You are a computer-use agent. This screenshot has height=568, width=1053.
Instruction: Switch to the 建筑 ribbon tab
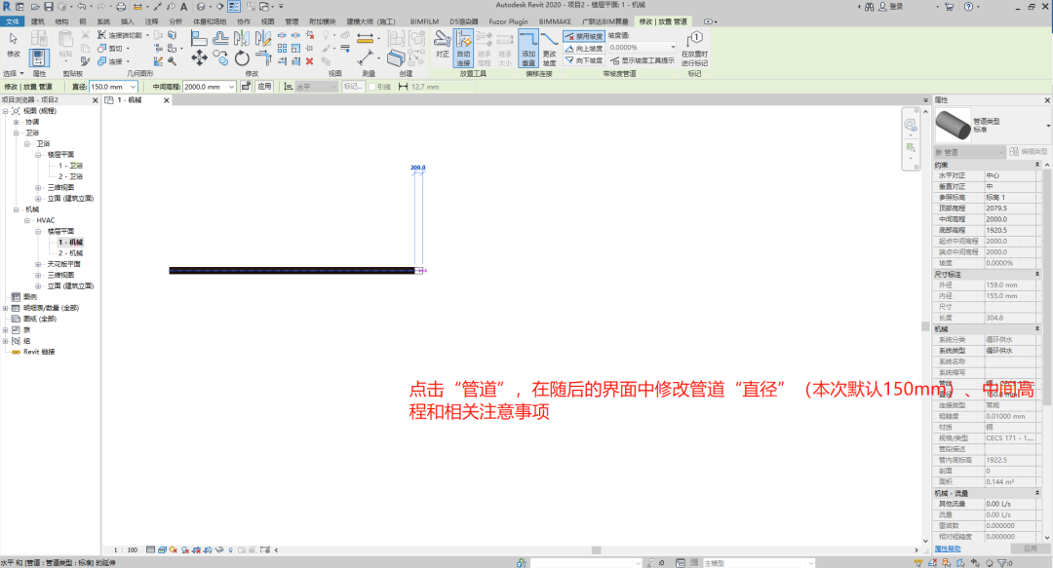(38, 21)
